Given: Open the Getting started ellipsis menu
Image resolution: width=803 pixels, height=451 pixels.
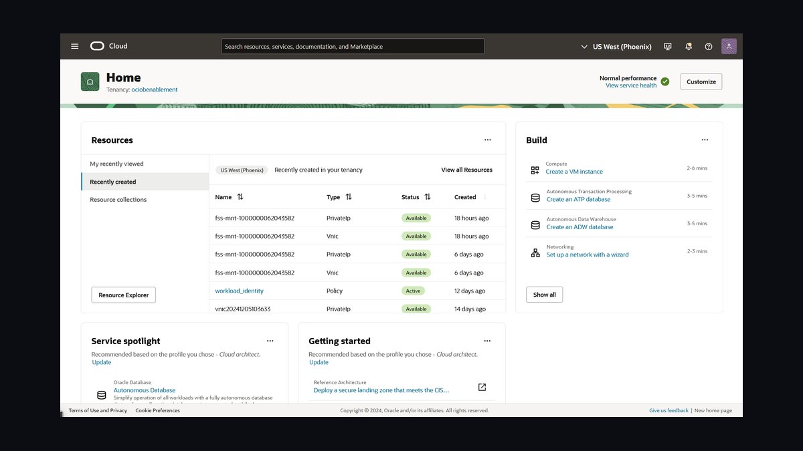Looking at the screenshot, I should [x=487, y=341].
